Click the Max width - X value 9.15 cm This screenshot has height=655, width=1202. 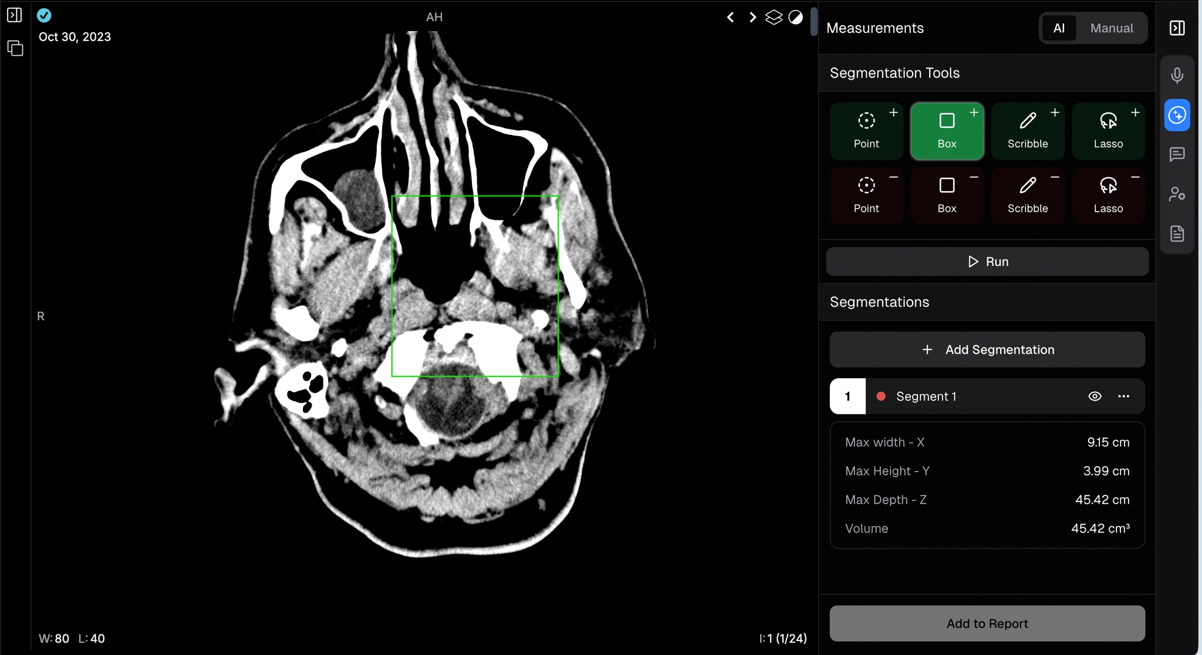coord(1108,442)
